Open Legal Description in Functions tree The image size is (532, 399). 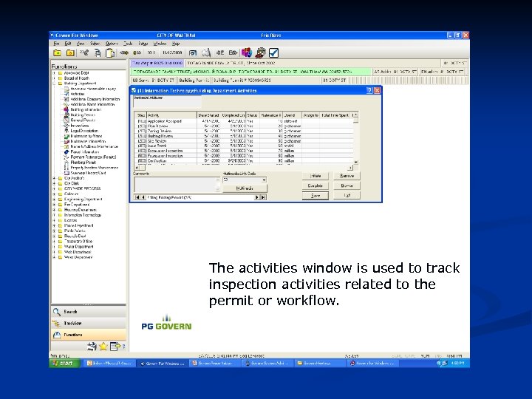[x=84, y=131]
